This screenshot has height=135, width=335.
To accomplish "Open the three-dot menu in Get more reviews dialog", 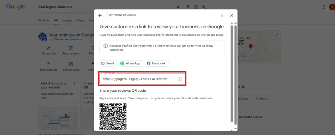I will coord(222,15).
